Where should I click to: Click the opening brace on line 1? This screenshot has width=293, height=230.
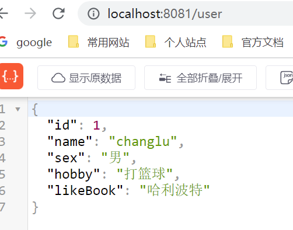(35, 109)
